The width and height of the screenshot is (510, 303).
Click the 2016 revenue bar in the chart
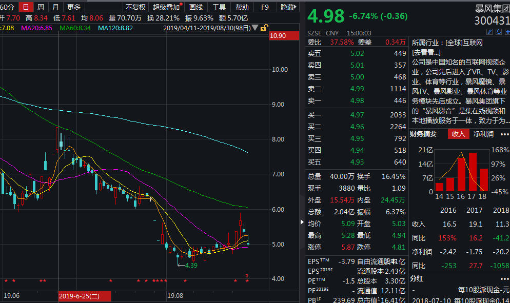click(461, 174)
